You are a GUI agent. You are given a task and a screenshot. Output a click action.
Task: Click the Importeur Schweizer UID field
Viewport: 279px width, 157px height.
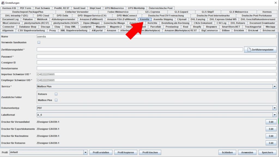click(157, 74)
